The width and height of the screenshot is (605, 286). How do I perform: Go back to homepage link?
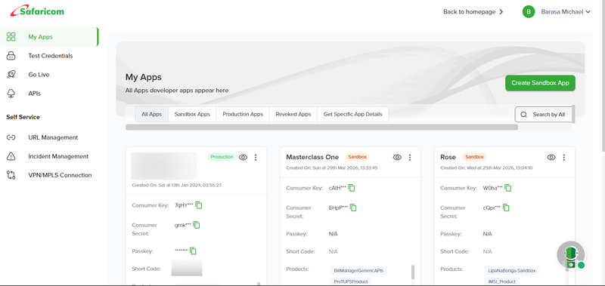coord(469,12)
